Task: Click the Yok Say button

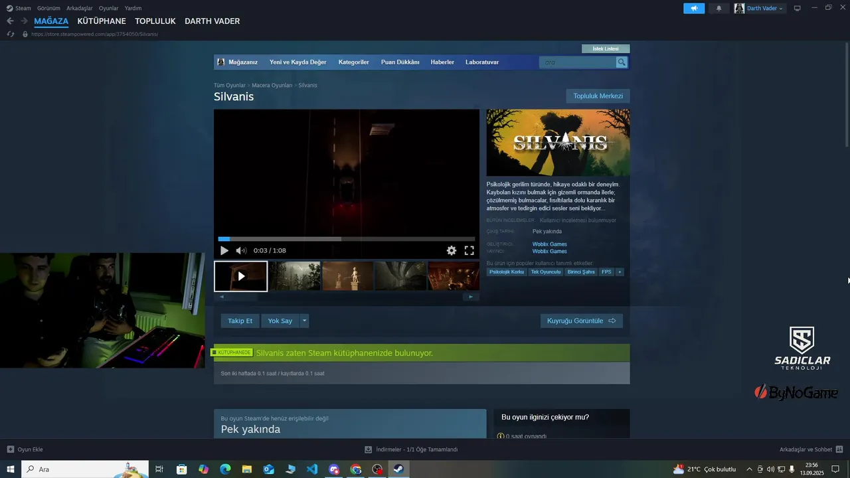Action: coord(280,321)
